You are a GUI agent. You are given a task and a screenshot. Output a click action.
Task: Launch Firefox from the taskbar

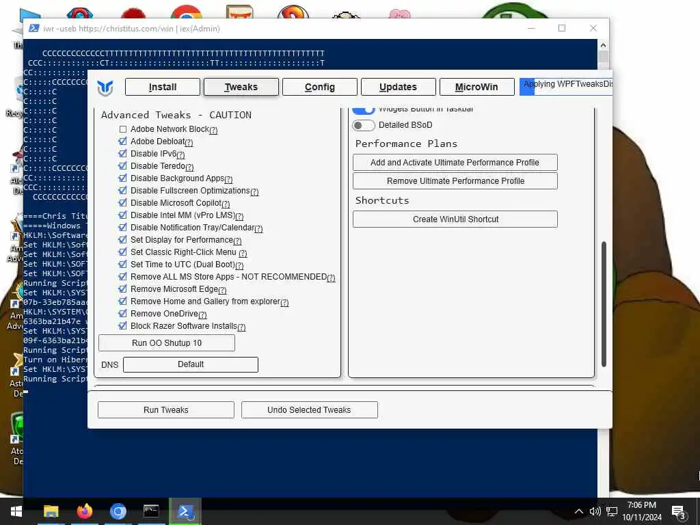pos(84,511)
